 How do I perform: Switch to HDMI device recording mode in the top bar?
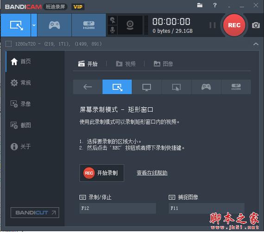[x=89, y=25]
